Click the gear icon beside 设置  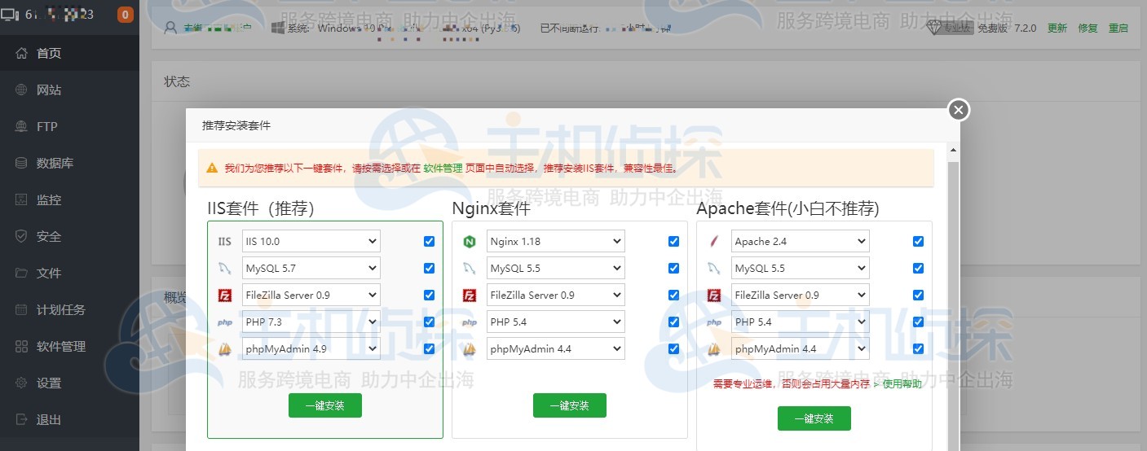(21, 383)
